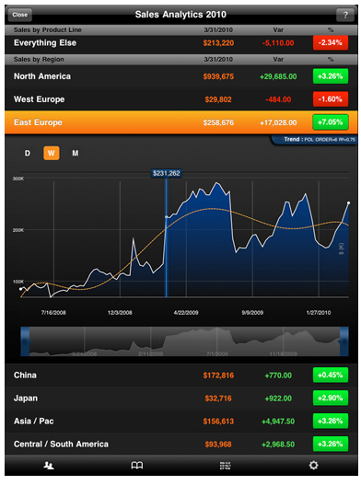
Task: Tap the +3.26% badge for North America
Action: tap(331, 76)
